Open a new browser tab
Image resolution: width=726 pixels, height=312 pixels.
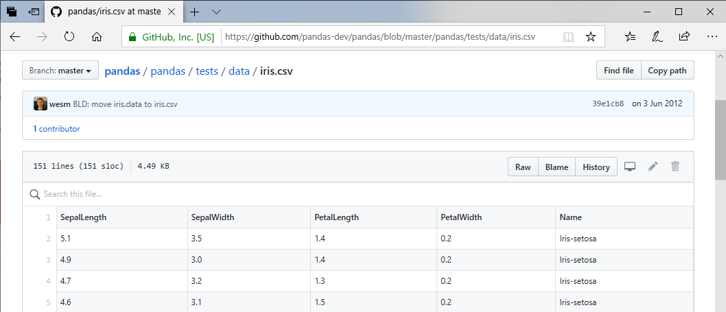195,12
